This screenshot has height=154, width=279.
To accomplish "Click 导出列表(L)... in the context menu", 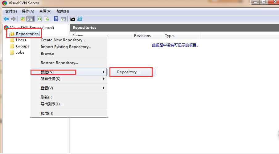I will pyautogui.click(x=69, y=104).
